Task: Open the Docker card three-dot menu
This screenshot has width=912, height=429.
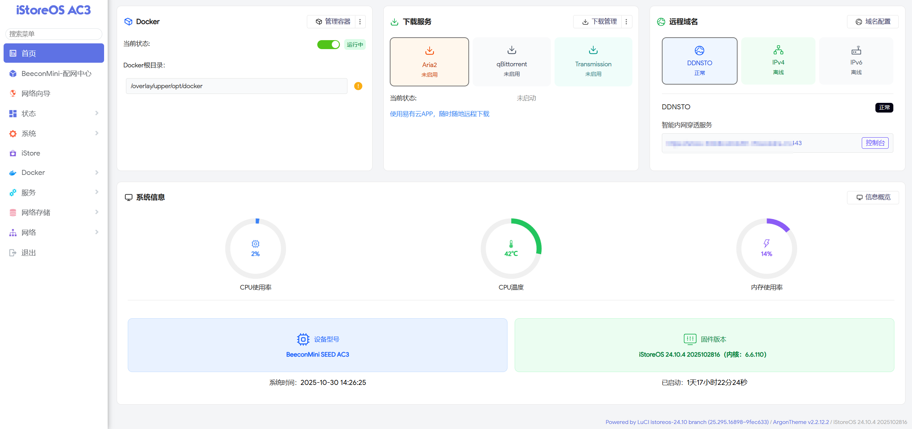Action: click(x=360, y=22)
